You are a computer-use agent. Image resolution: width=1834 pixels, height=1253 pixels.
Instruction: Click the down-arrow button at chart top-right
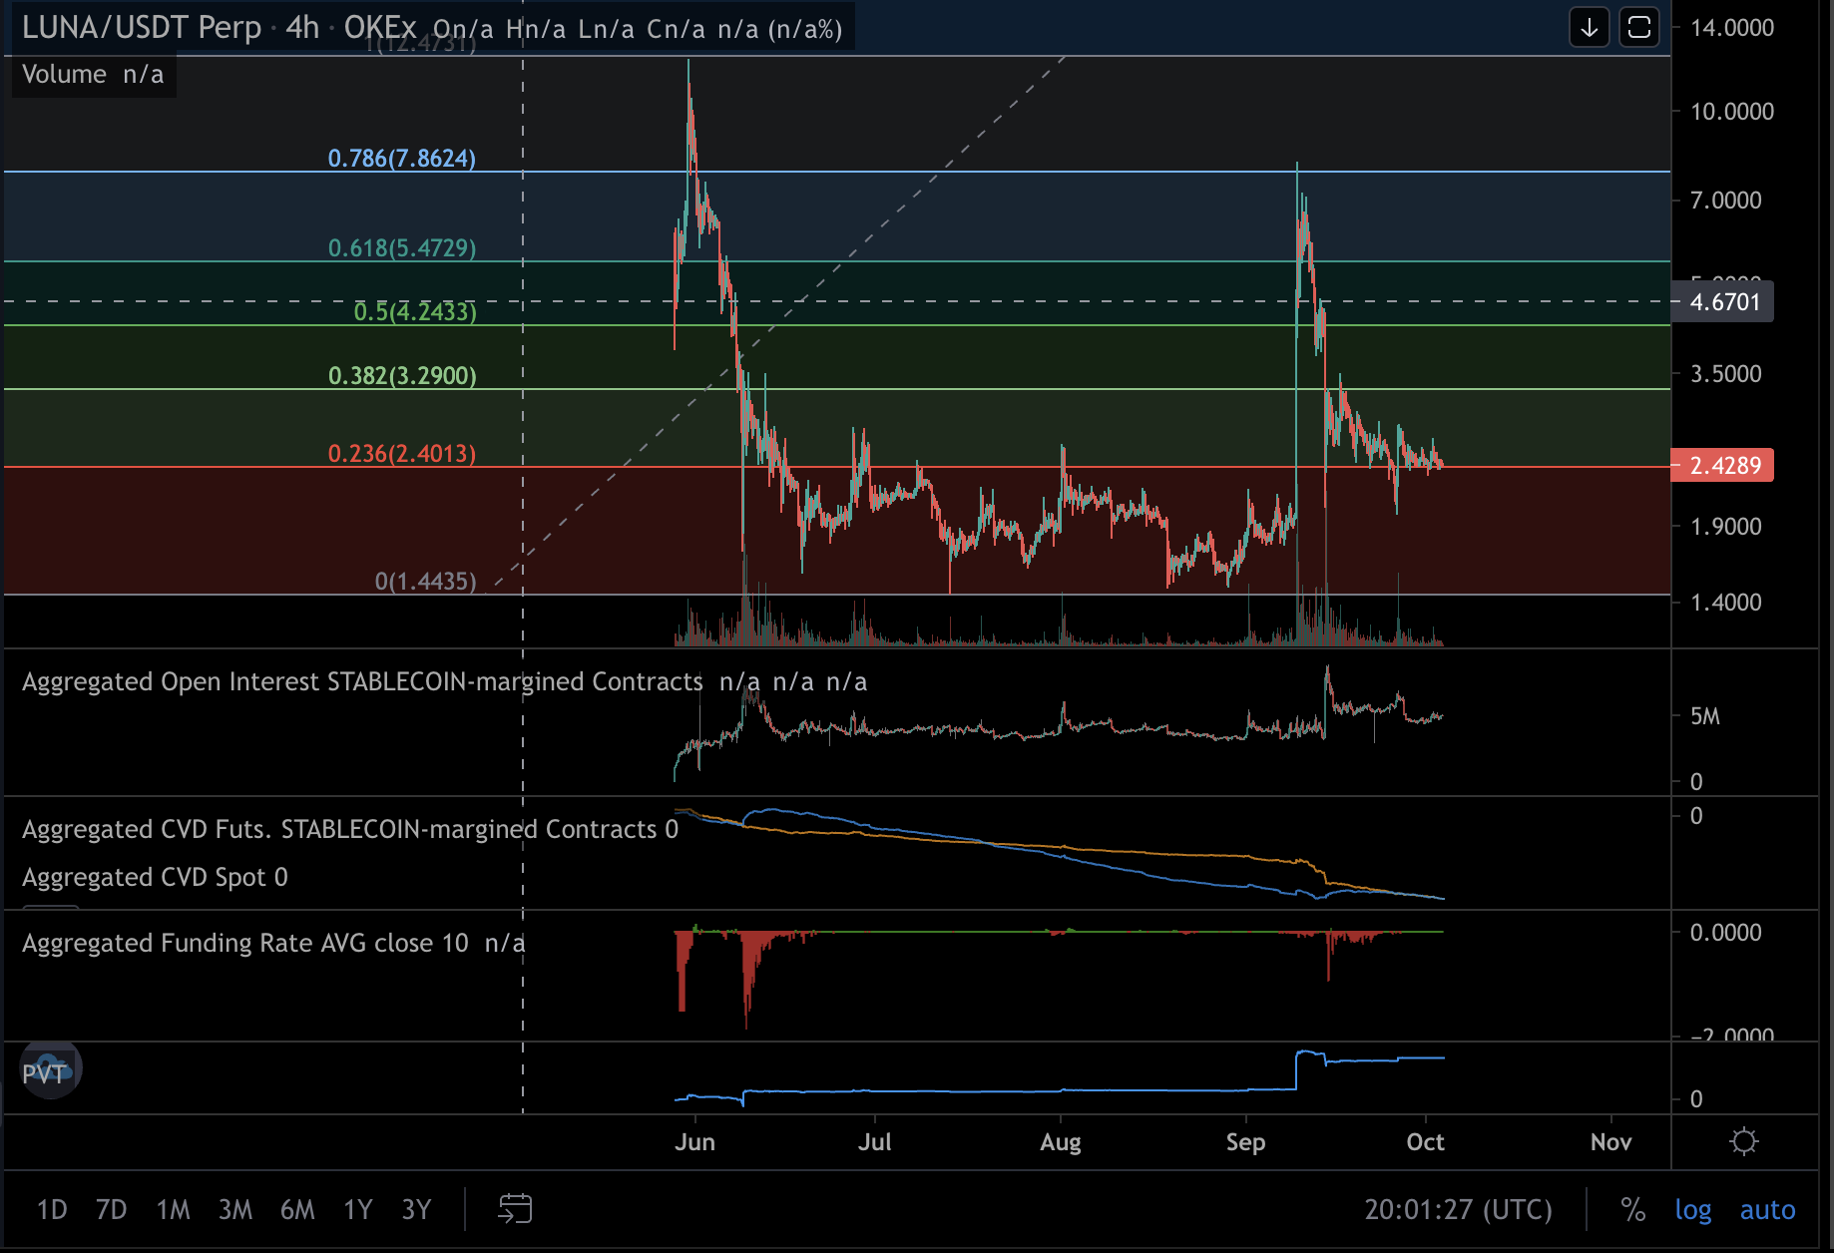pos(1589,27)
